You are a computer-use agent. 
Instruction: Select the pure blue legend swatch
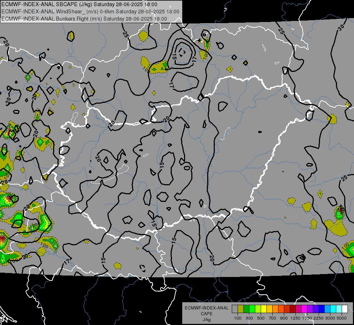coord(322,309)
